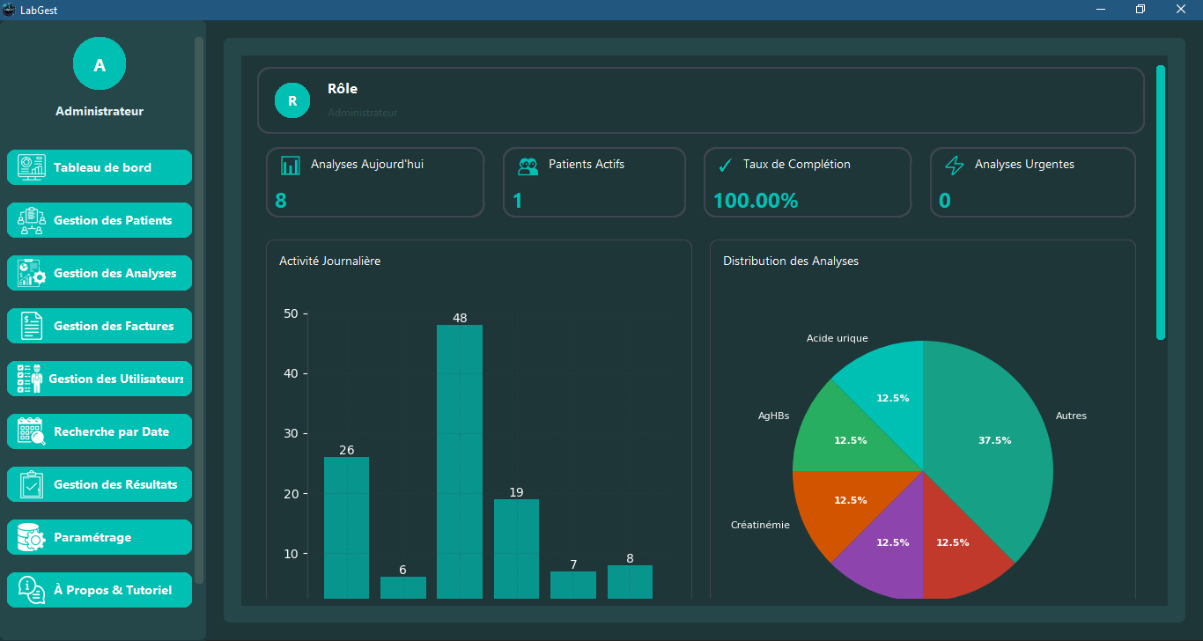
Task: Click the right-side content scrollbar
Action: (1158, 203)
